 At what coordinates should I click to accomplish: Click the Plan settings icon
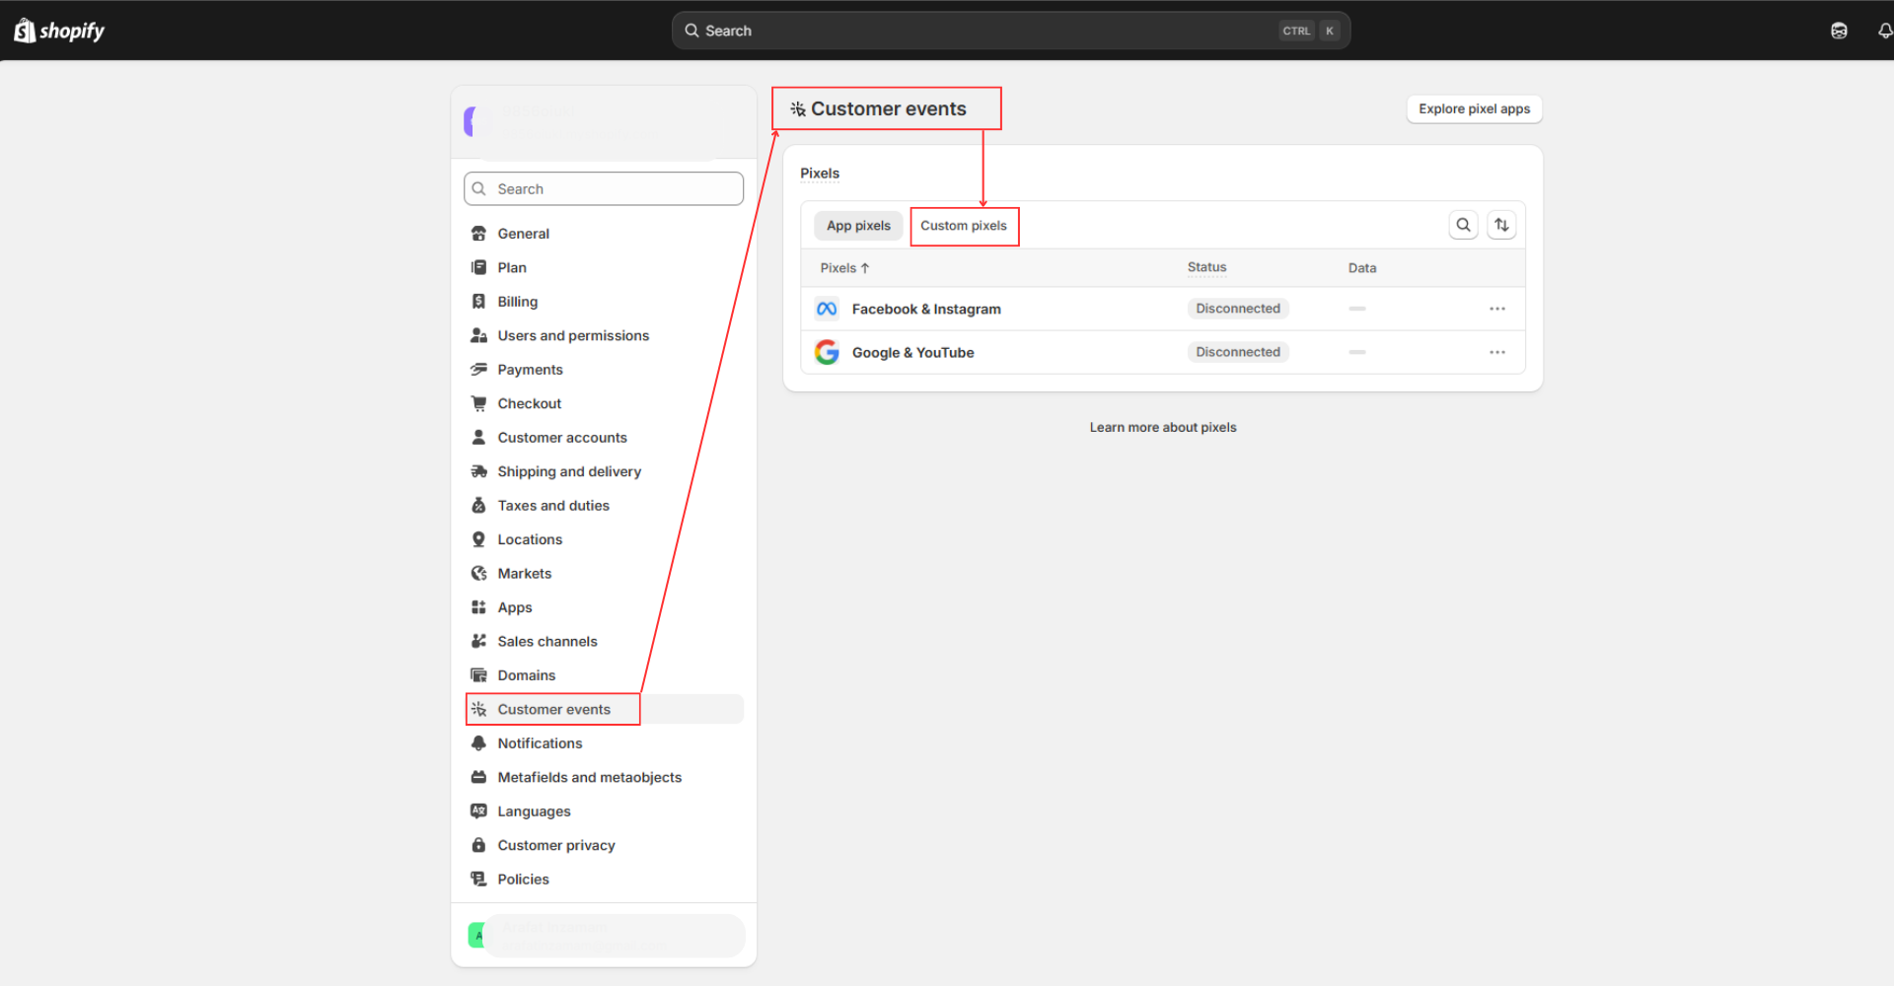[478, 267]
